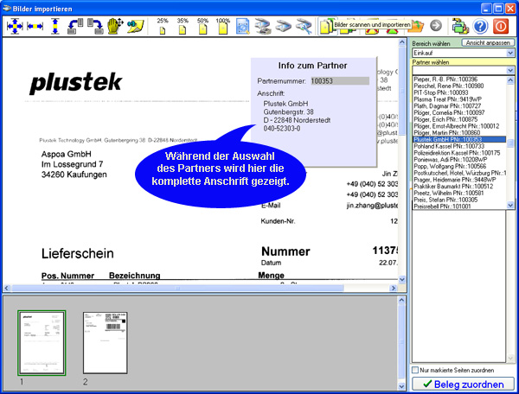Set zoom to 50%
This screenshot has height=394, width=519.
click(202, 26)
